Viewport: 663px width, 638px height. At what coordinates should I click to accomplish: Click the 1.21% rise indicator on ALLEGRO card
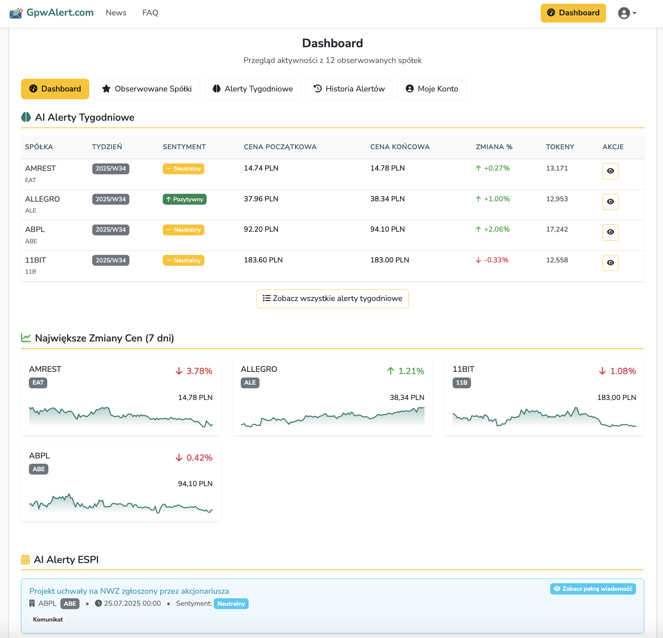[406, 371]
